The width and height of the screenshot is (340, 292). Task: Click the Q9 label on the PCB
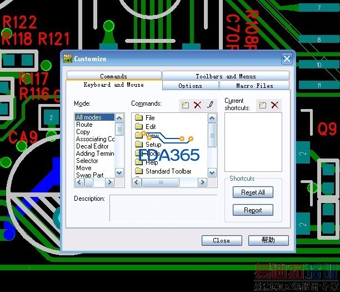[x=327, y=128]
